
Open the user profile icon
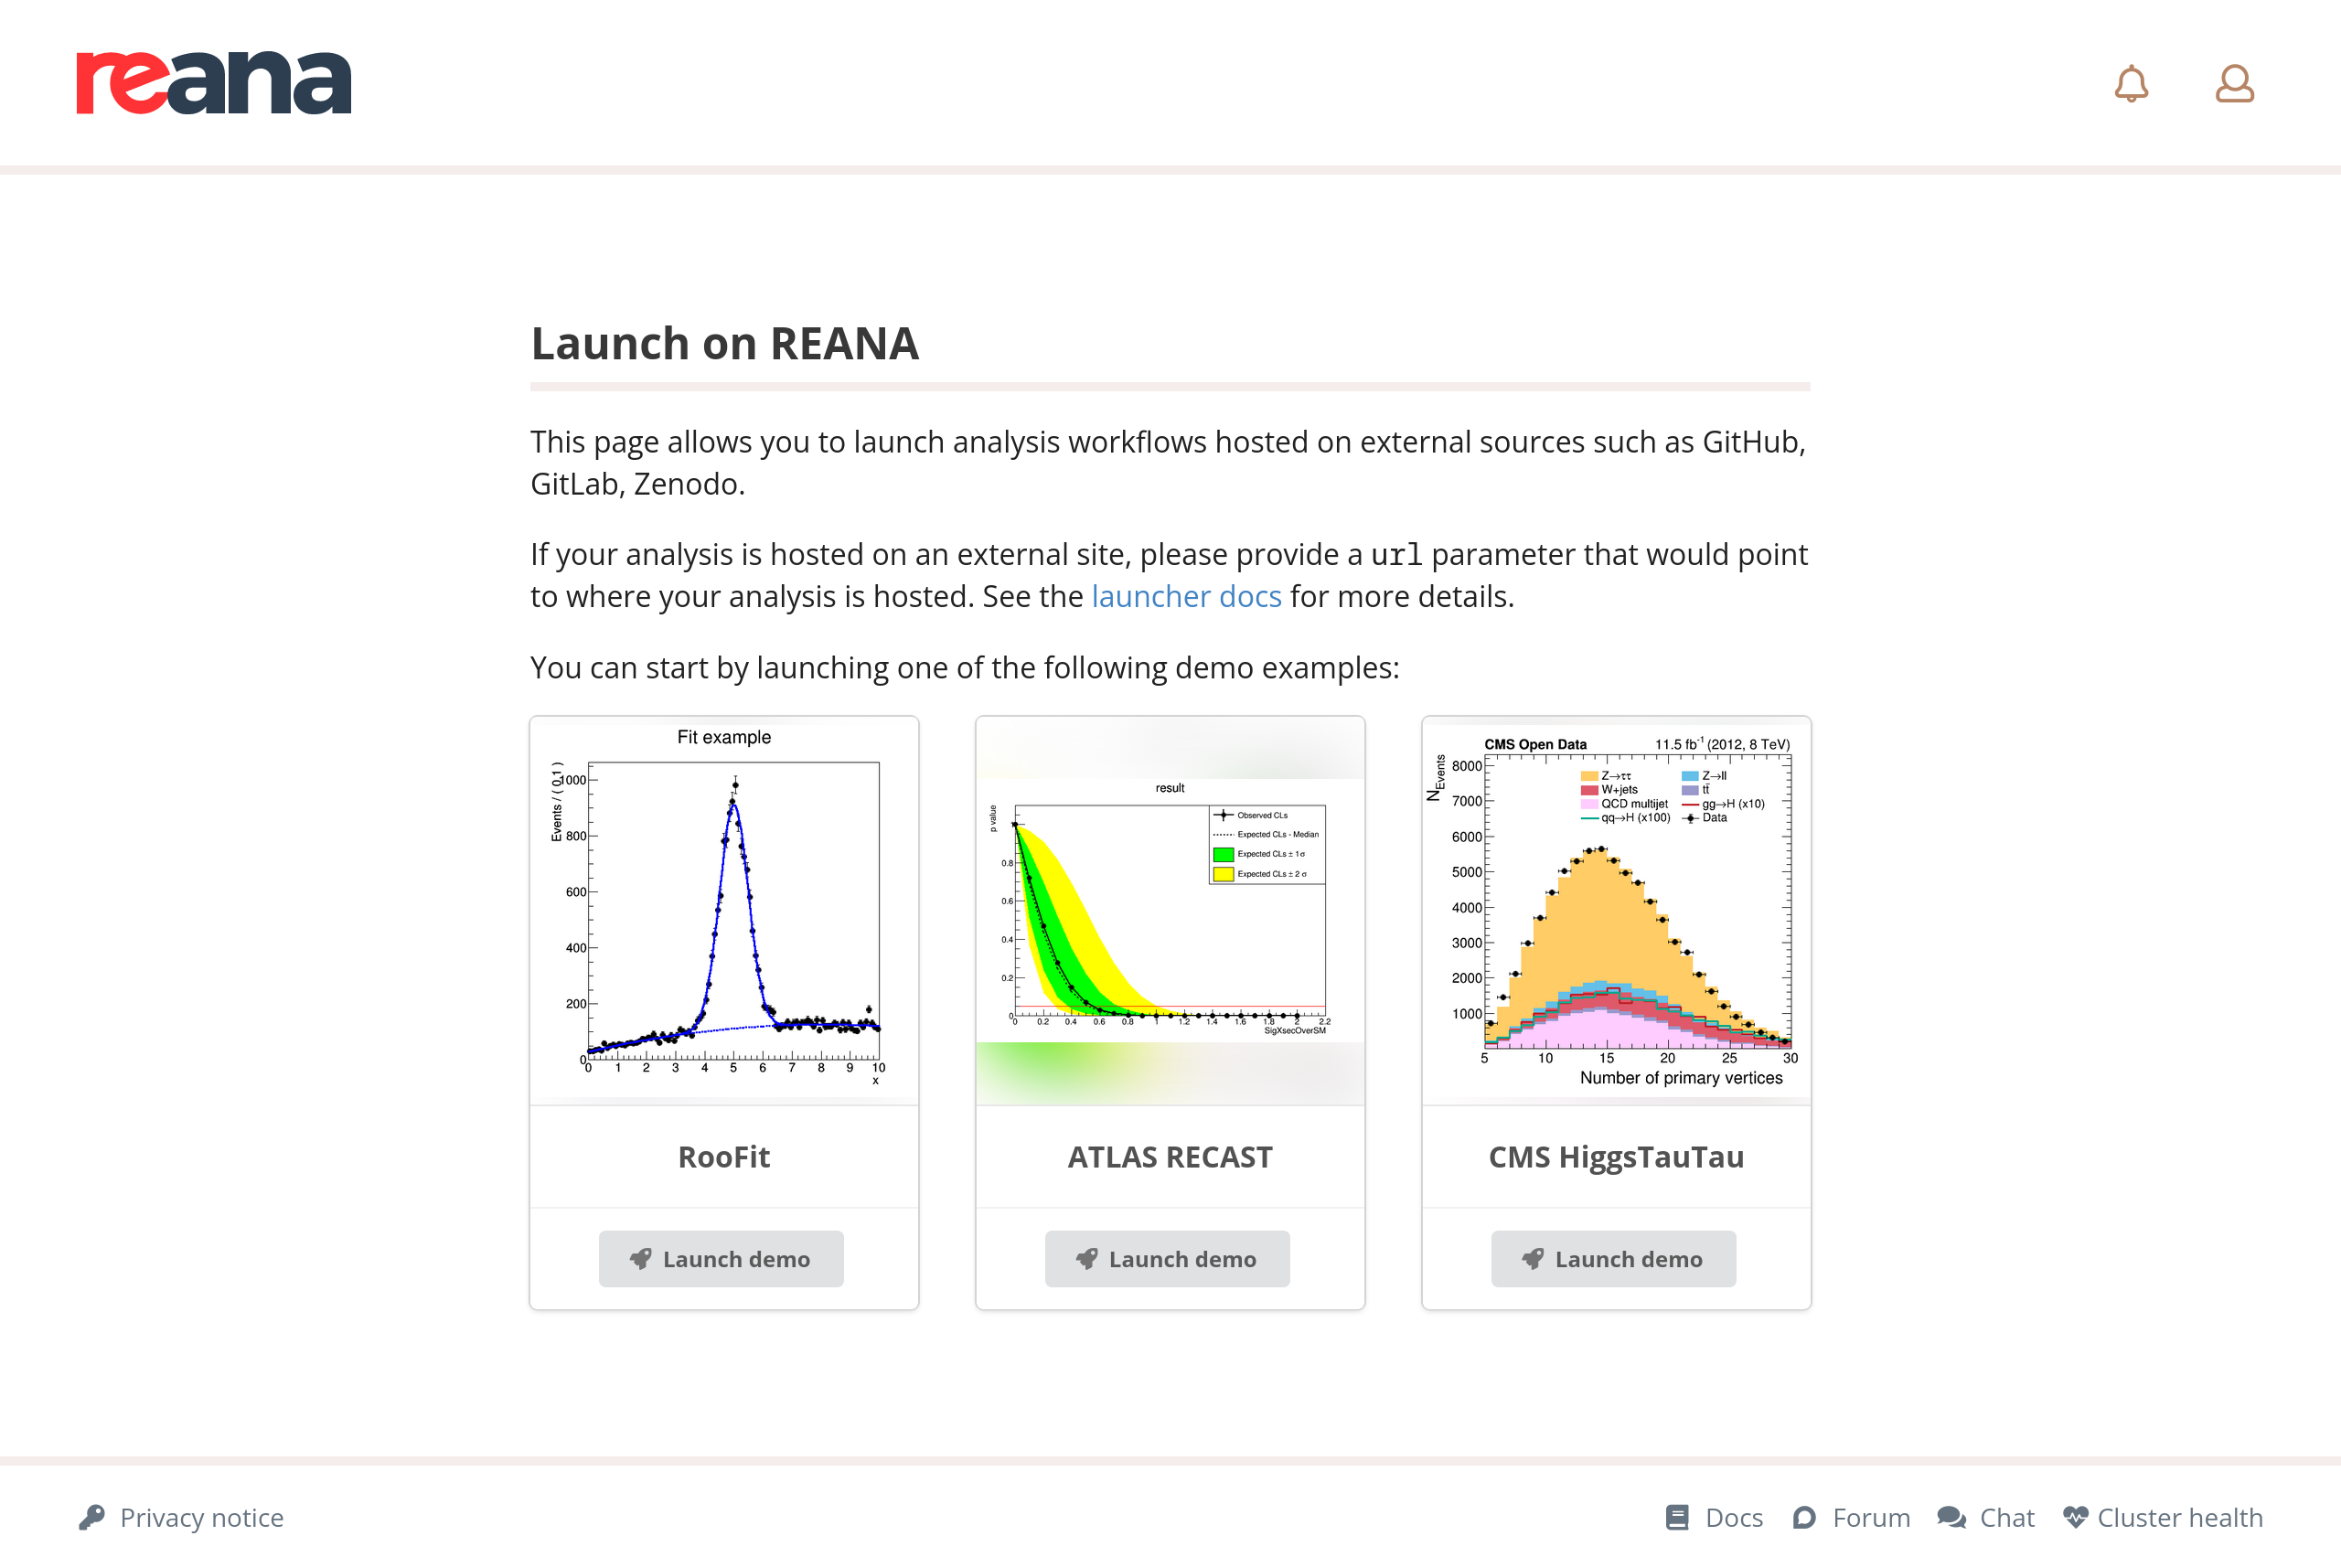(2234, 84)
